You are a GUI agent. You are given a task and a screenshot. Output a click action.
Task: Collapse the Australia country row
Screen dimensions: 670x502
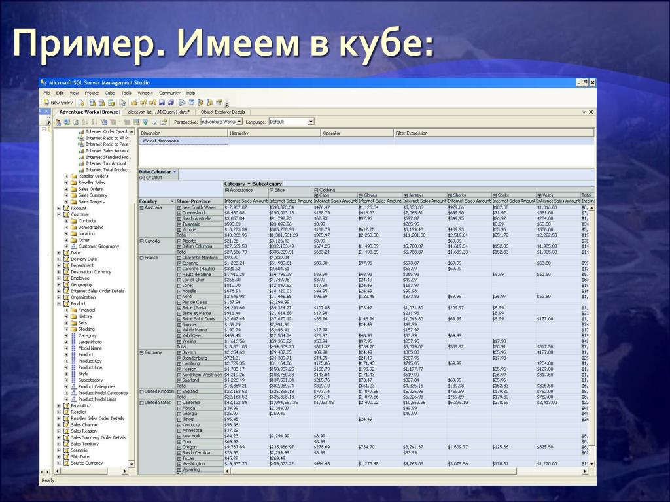coord(142,208)
